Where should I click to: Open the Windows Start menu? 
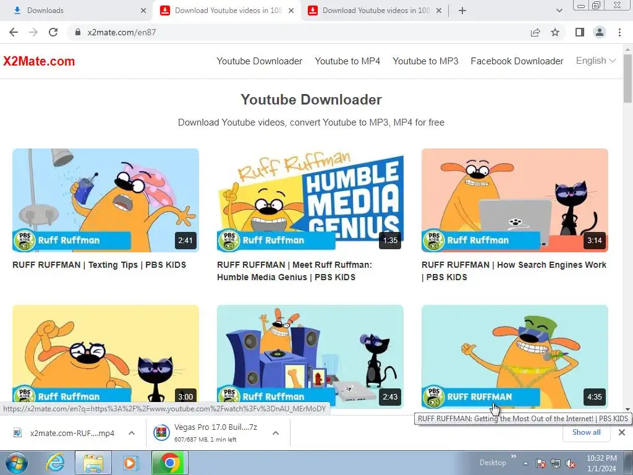17,463
